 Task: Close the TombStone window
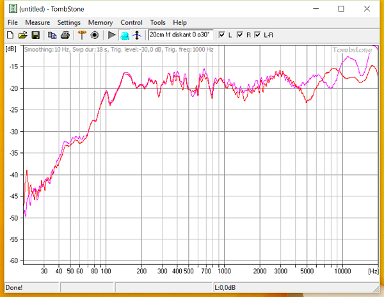[x=367, y=9]
